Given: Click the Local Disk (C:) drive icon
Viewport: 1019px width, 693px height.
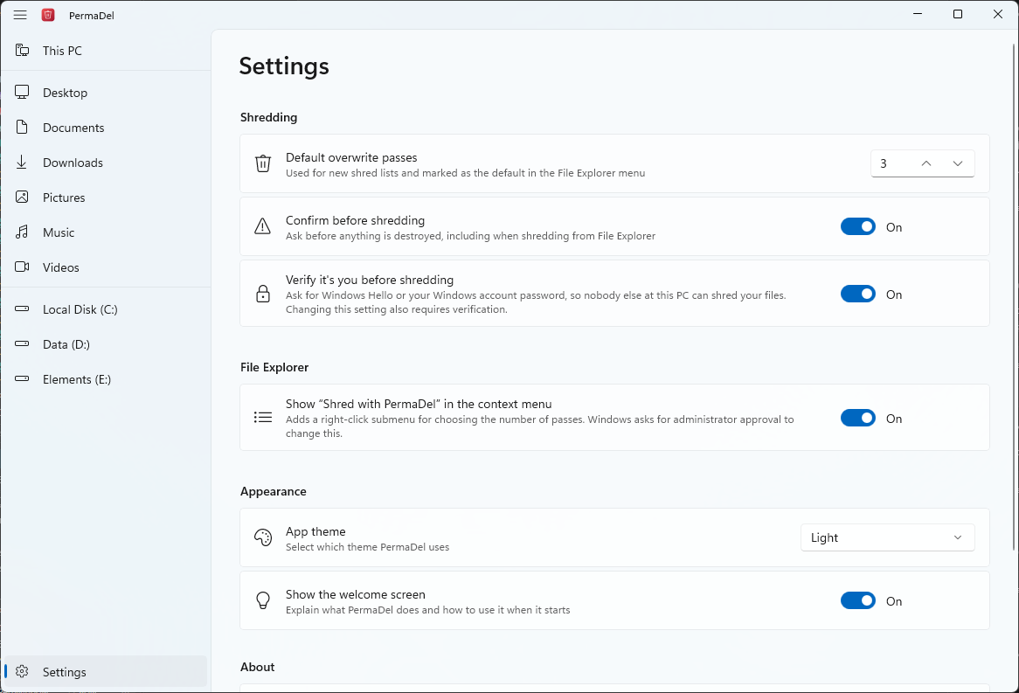Looking at the screenshot, I should click(x=22, y=308).
